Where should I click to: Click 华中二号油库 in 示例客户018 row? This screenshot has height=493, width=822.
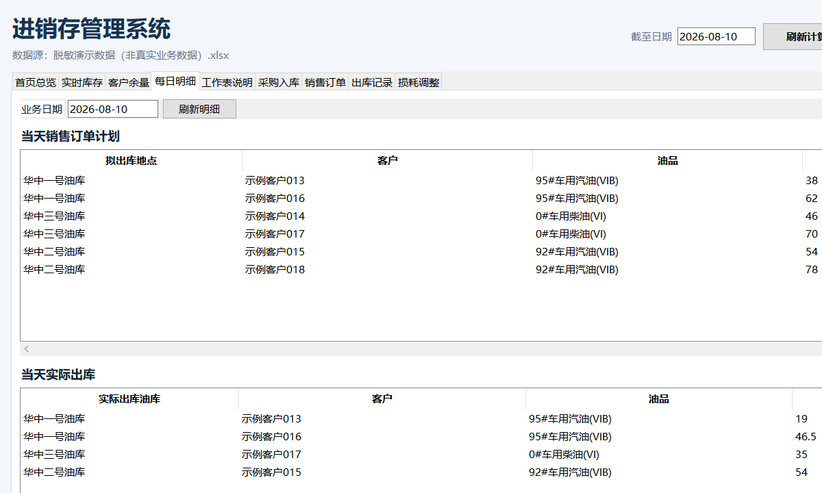coord(54,270)
